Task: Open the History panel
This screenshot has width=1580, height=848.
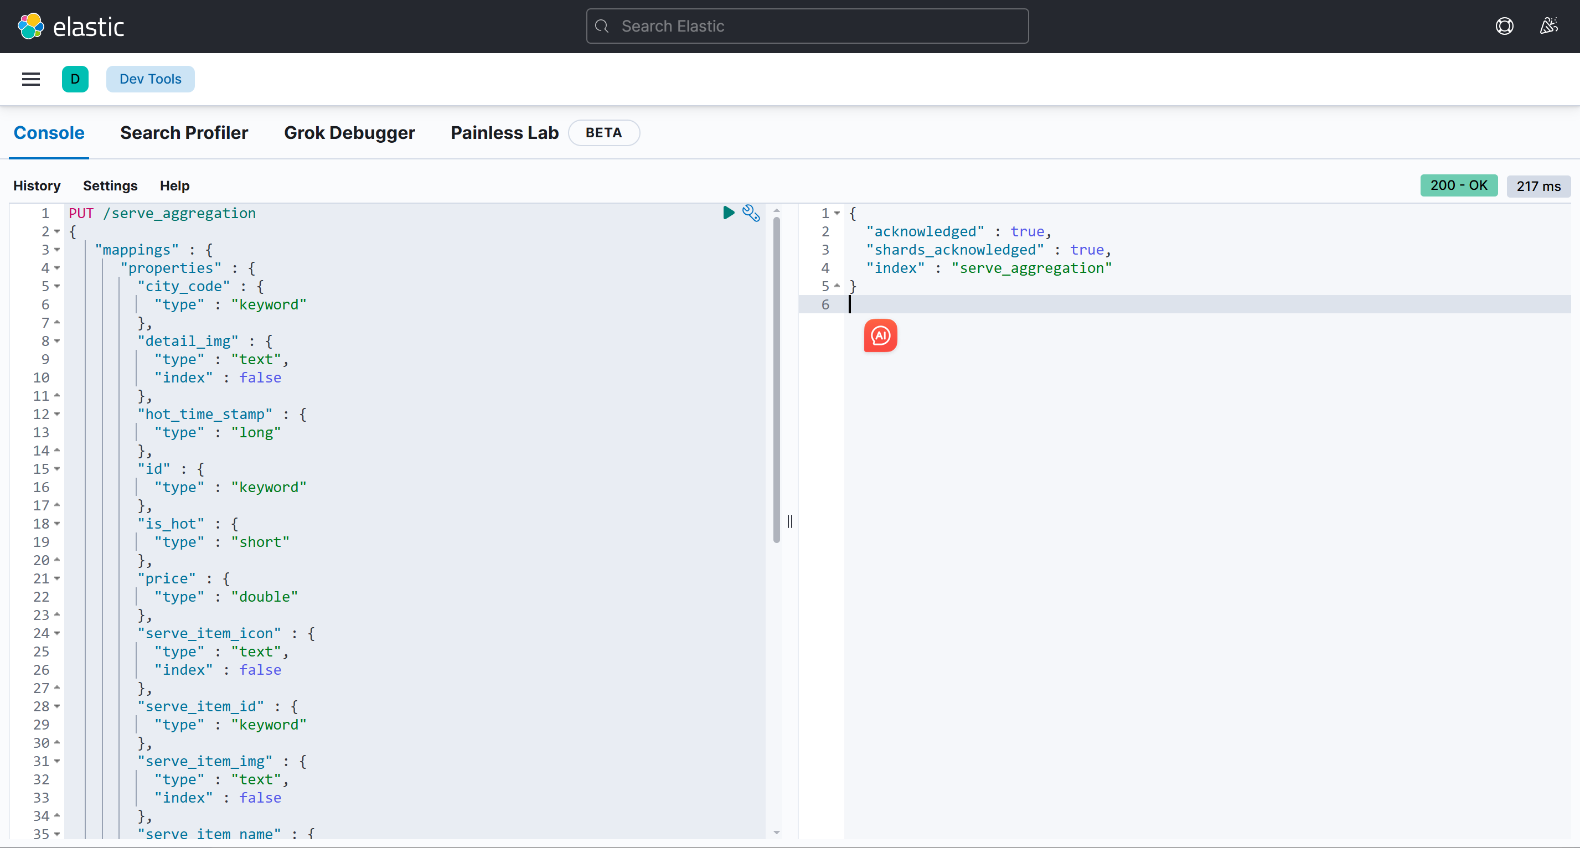Action: coord(37,186)
